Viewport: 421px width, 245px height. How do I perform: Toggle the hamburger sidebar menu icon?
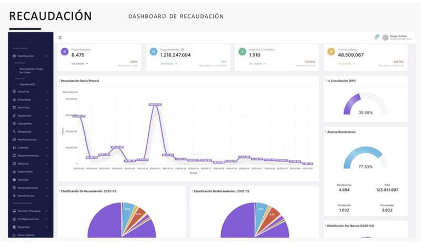(61, 37)
